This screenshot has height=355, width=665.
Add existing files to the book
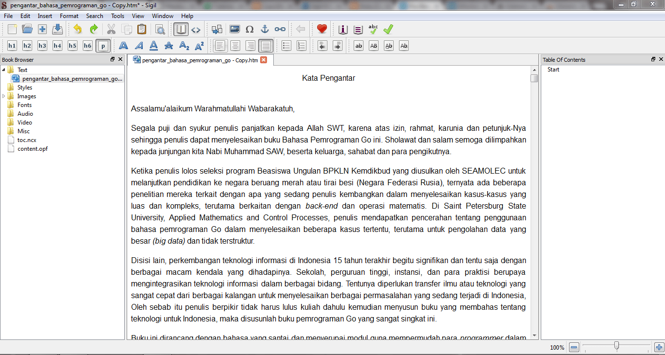click(42, 29)
